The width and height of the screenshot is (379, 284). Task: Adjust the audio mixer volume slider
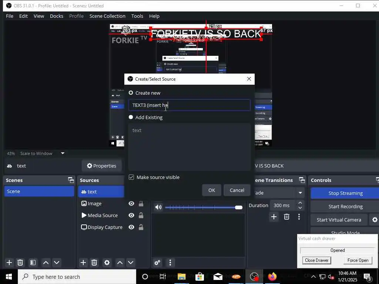pyautogui.click(x=204, y=207)
